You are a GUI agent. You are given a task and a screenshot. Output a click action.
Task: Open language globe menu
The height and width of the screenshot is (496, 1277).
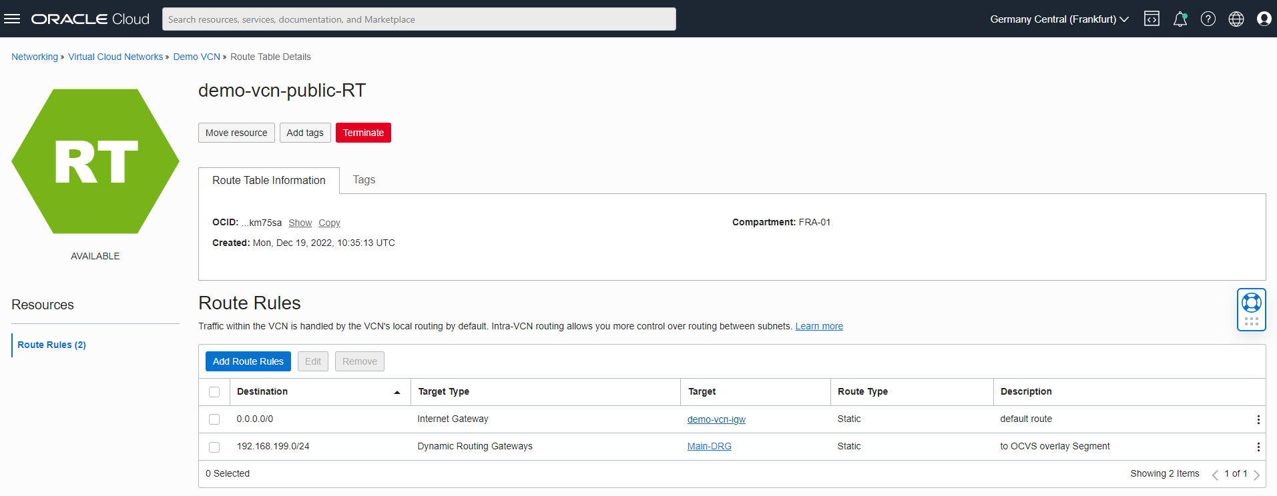click(1236, 19)
